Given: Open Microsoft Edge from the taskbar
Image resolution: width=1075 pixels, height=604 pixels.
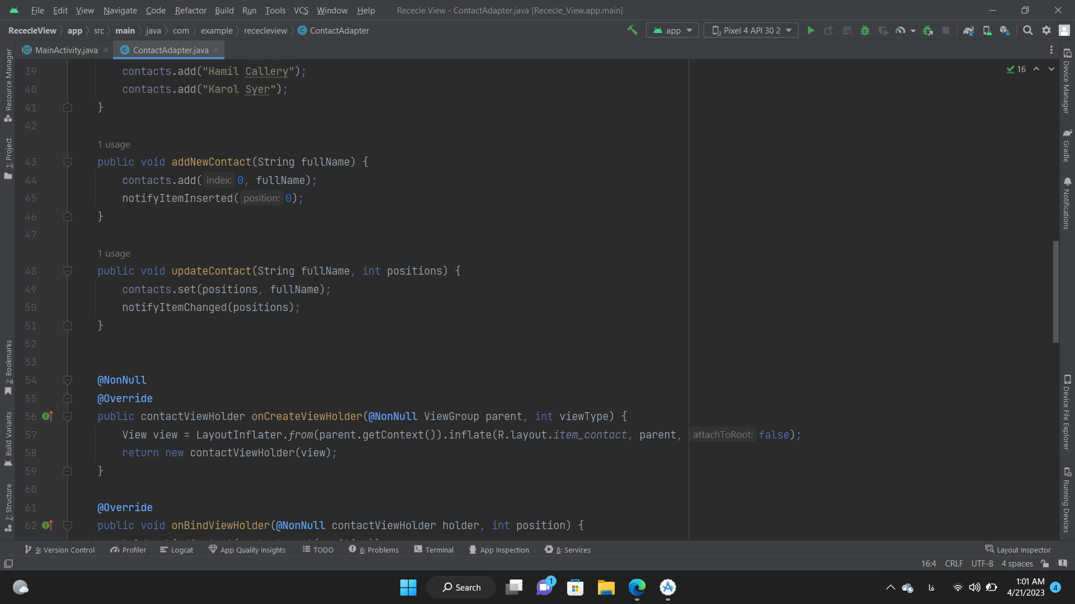Looking at the screenshot, I should [x=637, y=587].
